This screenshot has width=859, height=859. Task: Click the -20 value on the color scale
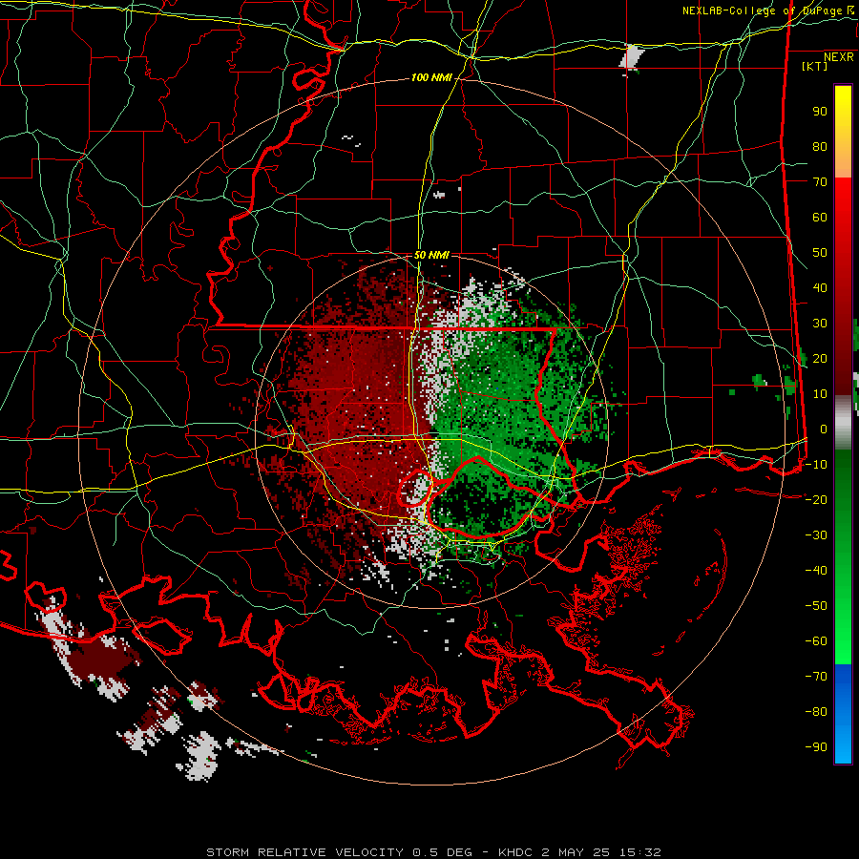tap(816, 499)
